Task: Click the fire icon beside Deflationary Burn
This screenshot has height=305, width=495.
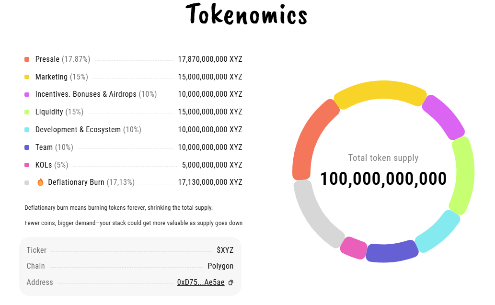Action: [x=40, y=182]
